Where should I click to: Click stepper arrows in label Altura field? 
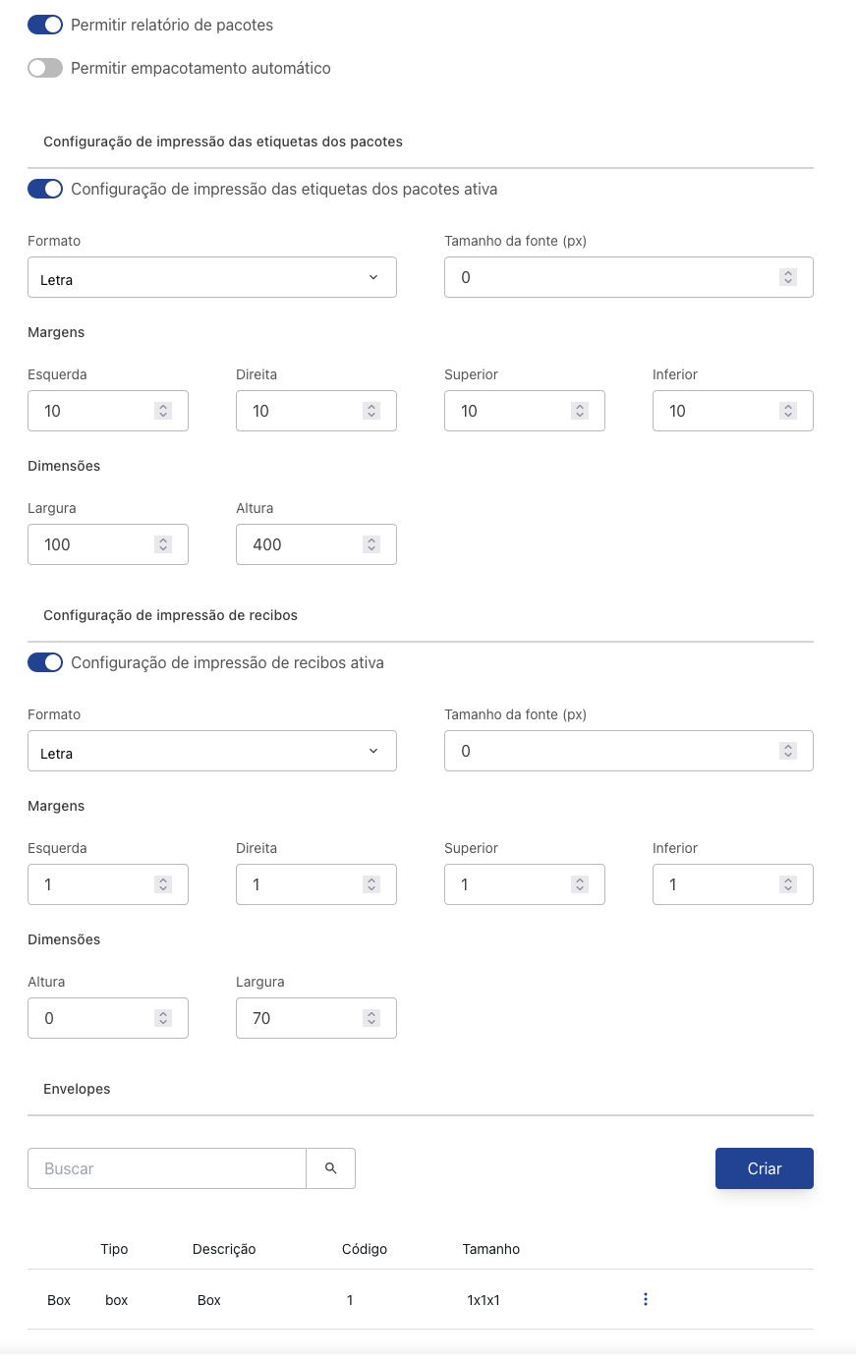(371, 544)
